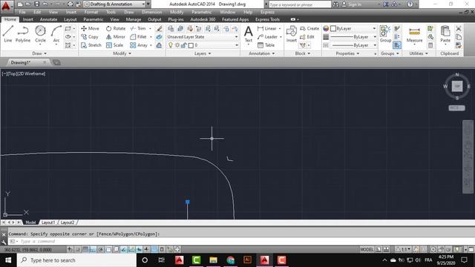This screenshot has height=267, width=475.
Task: Activate the Array command
Action: [x=139, y=45]
